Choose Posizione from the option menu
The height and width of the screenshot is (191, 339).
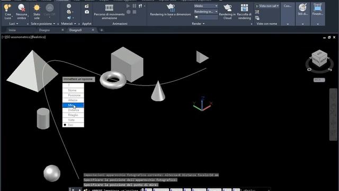click(73, 95)
